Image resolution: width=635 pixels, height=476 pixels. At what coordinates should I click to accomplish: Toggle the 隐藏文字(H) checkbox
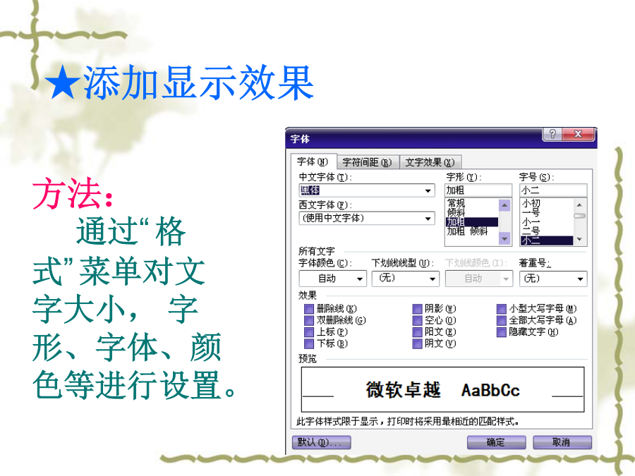point(502,332)
